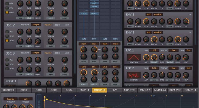
Task: Expand the ENV 2 options arrow
Action: (190, 14)
